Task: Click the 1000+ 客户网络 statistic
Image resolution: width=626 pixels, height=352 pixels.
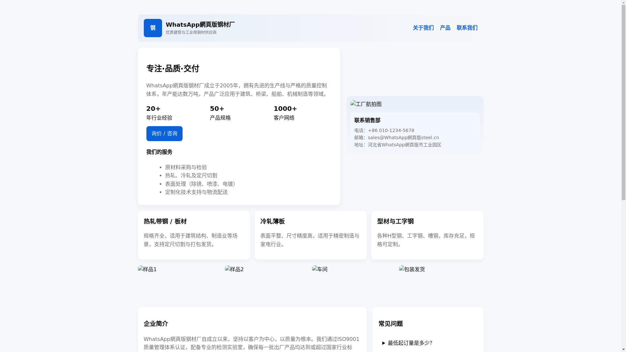Action: pos(285,113)
